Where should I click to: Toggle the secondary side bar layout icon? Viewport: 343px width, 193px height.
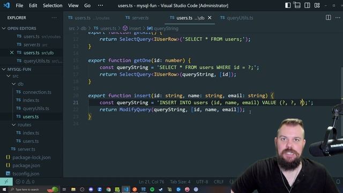click(307, 5)
